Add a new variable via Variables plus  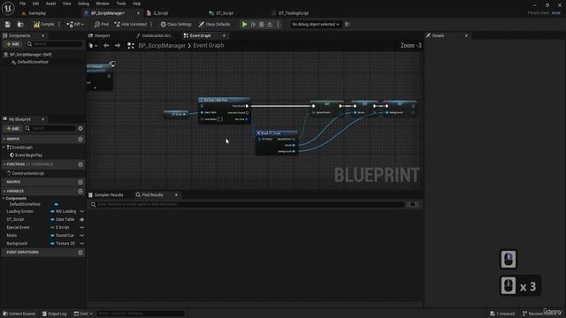click(80, 191)
